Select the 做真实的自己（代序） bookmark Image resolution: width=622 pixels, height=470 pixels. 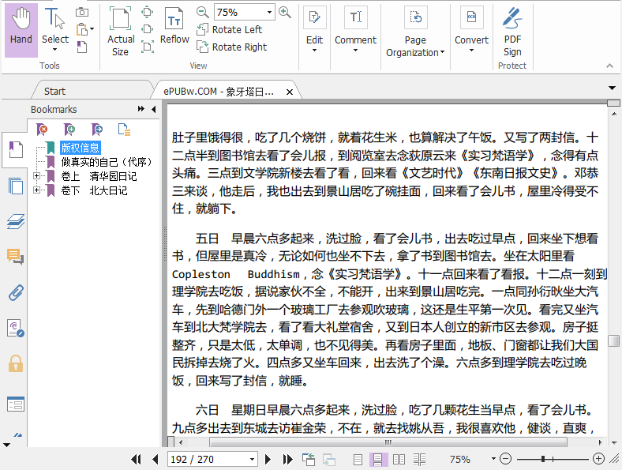pos(107,162)
